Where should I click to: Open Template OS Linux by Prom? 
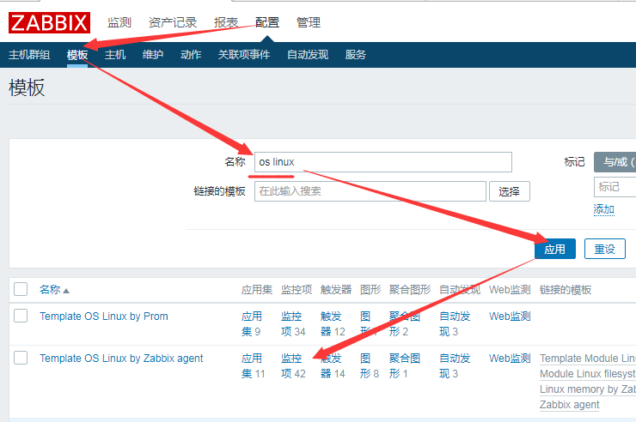pos(104,316)
